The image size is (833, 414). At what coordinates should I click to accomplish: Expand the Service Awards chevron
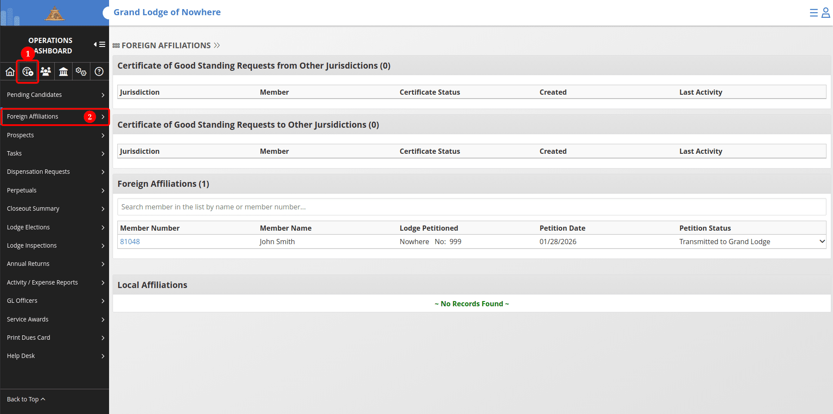(103, 320)
